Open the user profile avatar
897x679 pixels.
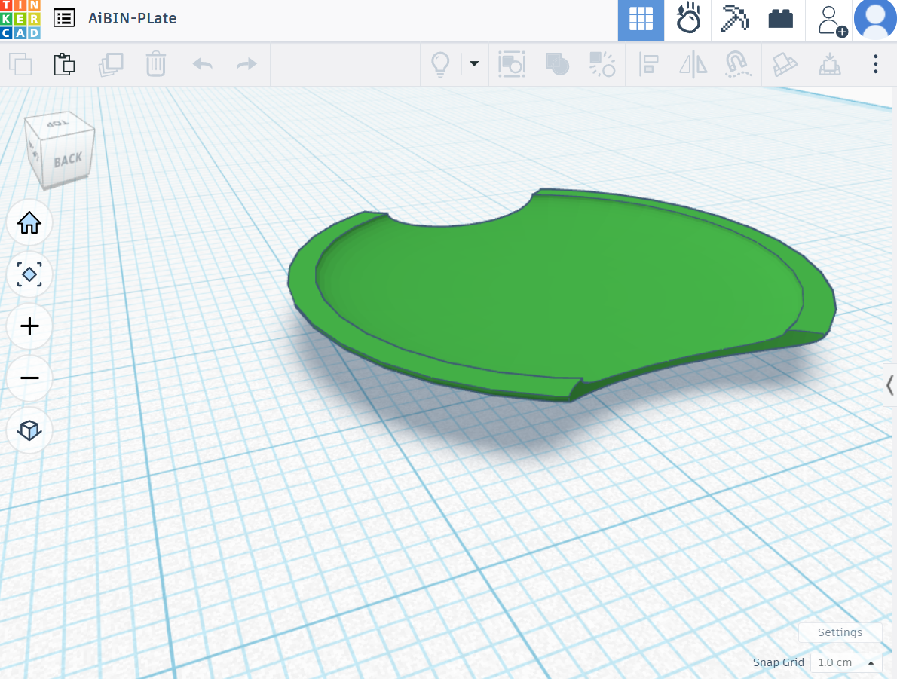[874, 20]
